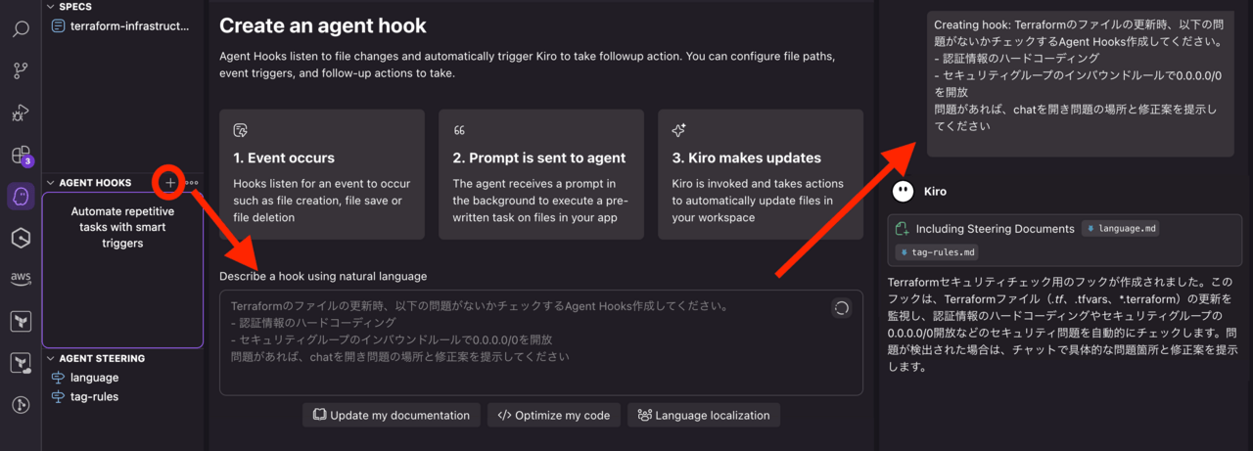
Task: Click the Kiro name label in chat
Action: 935,192
